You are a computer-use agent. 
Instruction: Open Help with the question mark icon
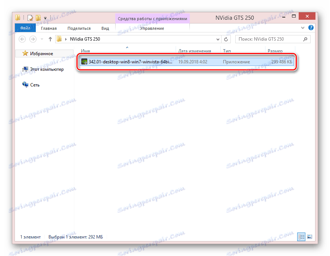311,28
